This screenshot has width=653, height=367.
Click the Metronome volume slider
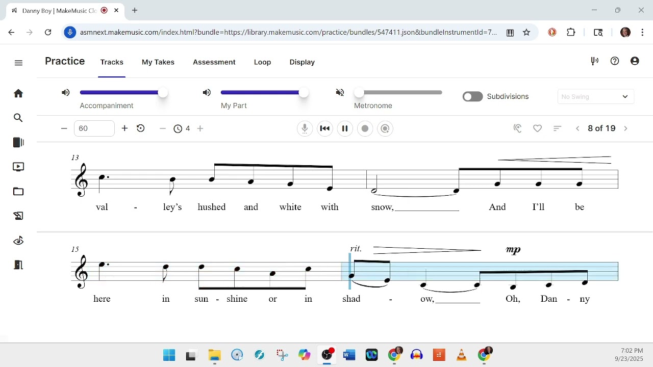[398, 92]
